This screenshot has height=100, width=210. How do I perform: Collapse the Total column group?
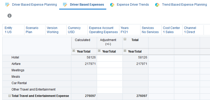(125, 39)
